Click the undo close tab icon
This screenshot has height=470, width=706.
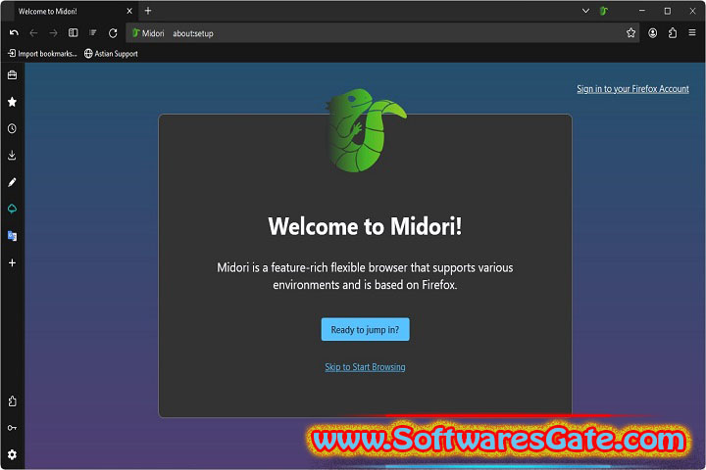tap(14, 33)
